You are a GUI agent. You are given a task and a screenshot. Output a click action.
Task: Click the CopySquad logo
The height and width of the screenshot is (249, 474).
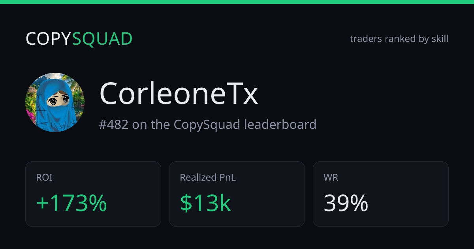click(x=79, y=39)
